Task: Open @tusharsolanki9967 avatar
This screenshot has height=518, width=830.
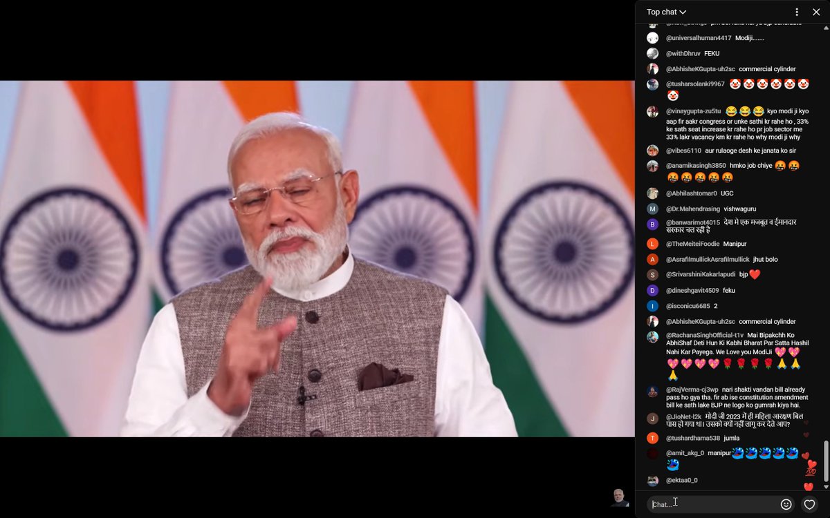Action: click(x=652, y=84)
